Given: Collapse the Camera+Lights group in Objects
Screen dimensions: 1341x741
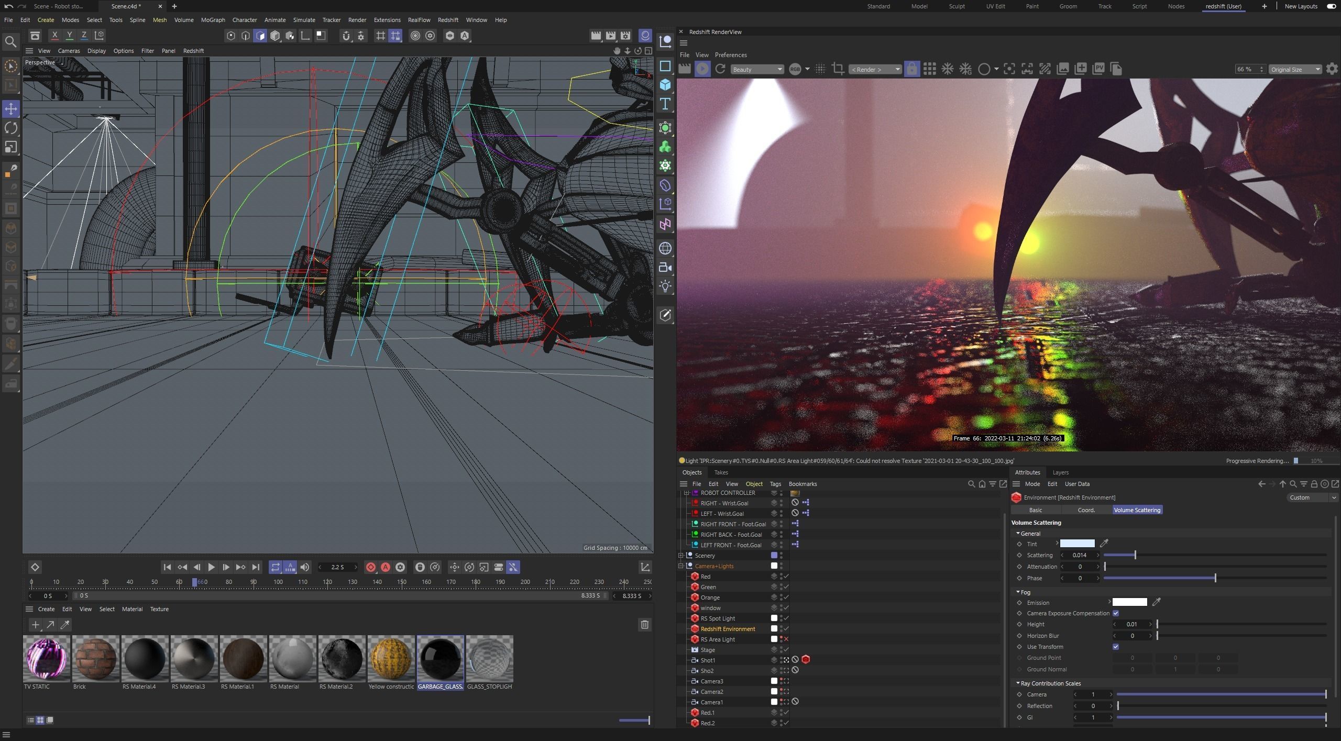Looking at the screenshot, I should [x=681, y=566].
